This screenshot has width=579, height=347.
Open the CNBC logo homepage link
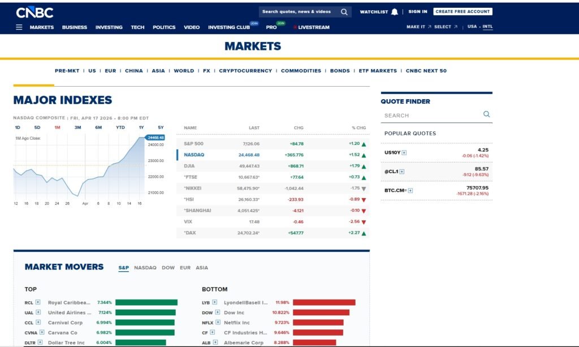[x=34, y=12]
